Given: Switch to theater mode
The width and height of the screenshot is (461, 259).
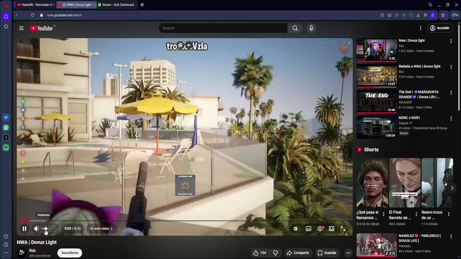Looking at the screenshot, I should pyautogui.click(x=331, y=228).
